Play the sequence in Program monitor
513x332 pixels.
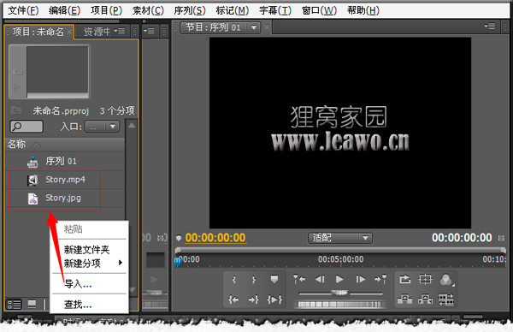point(339,279)
